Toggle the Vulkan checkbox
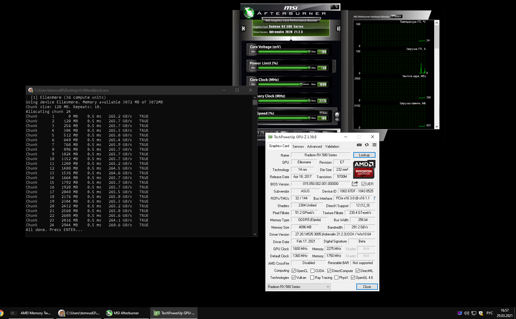 click(x=293, y=278)
